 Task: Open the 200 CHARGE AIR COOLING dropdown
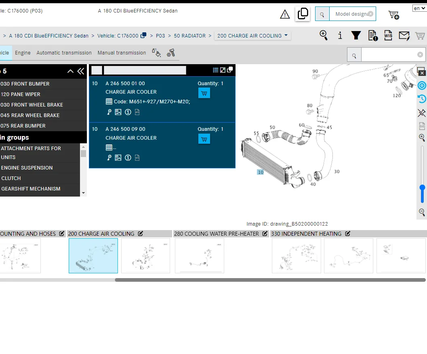[x=252, y=36]
